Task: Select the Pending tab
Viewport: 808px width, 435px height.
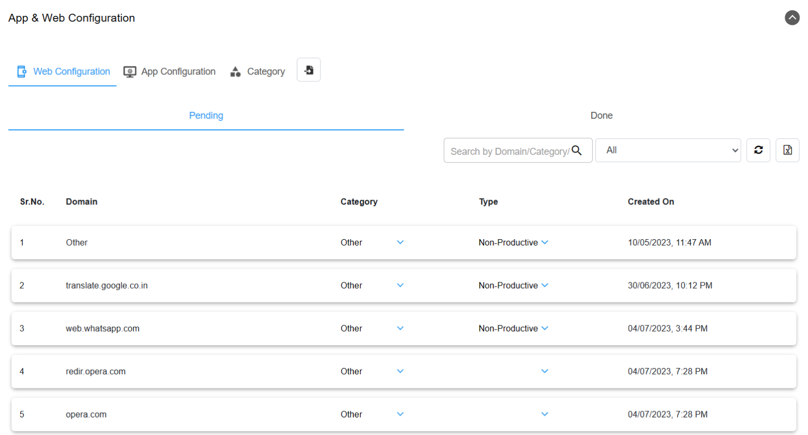Action: click(206, 115)
